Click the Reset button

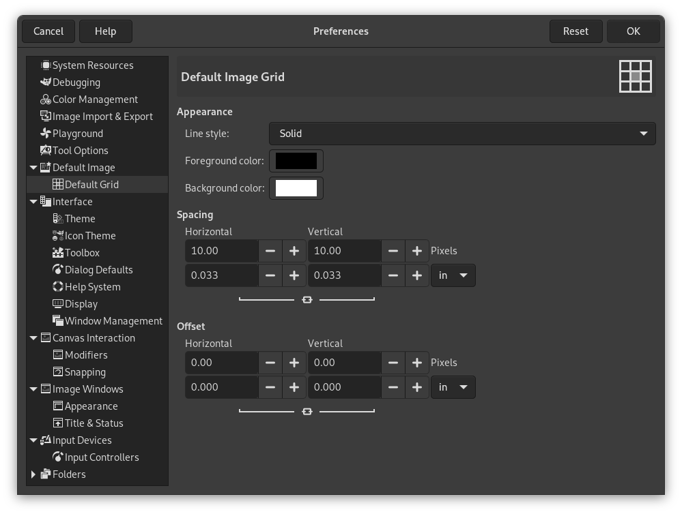click(x=576, y=31)
